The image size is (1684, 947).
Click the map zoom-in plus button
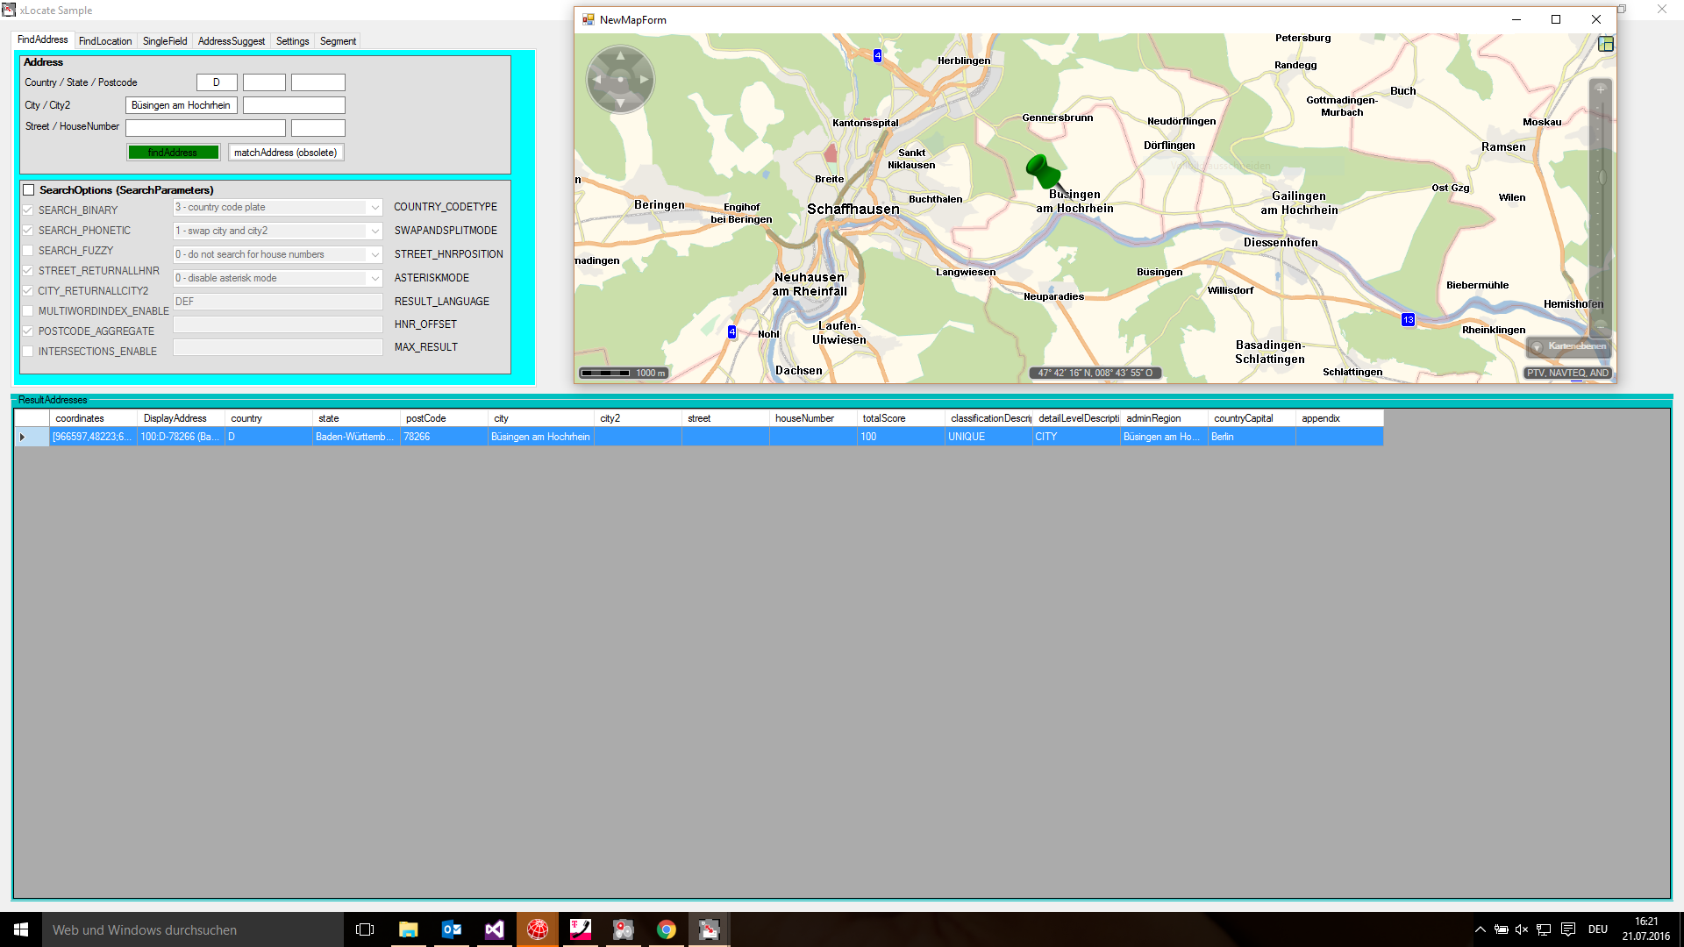point(1601,89)
